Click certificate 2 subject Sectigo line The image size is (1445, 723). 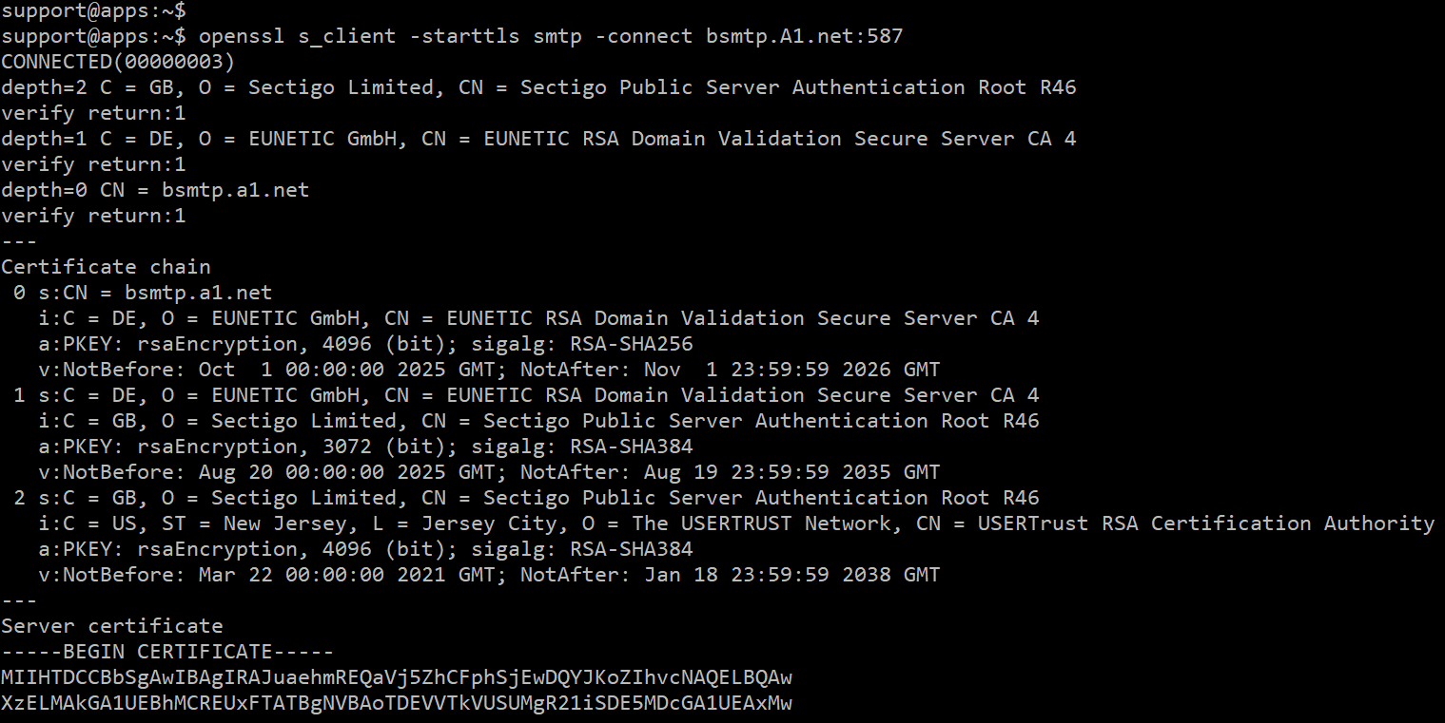coord(526,498)
